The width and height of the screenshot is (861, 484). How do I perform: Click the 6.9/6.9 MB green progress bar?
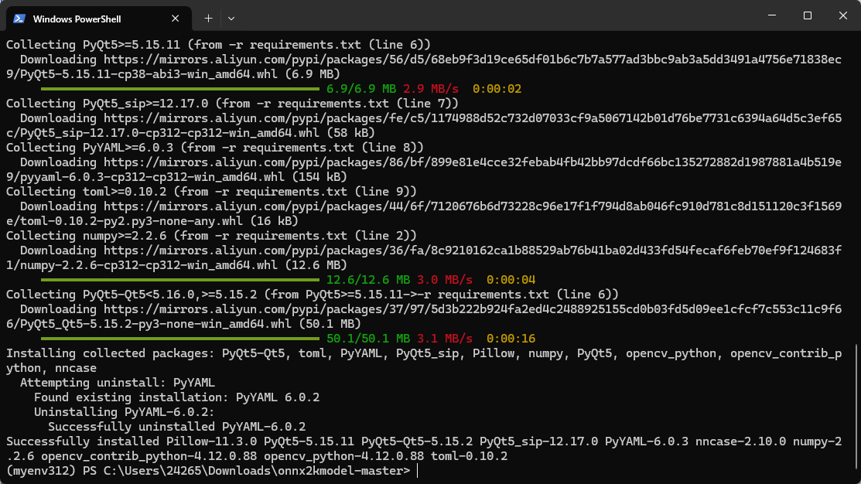[x=179, y=89]
